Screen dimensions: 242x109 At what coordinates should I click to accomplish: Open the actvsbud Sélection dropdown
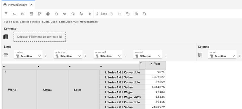(68, 56)
